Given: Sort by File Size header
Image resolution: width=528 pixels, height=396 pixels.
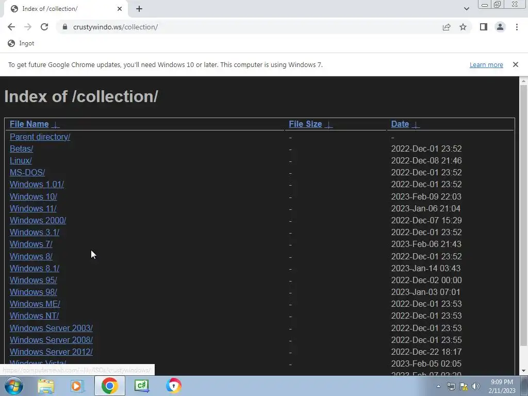Looking at the screenshot, I should (x=305, y=124).
